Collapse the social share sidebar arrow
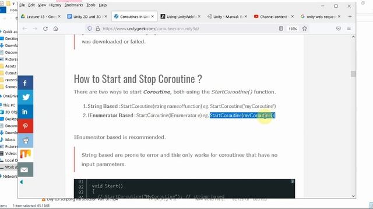The width and height of the screenshot is (373, 209). click(22, 182)
